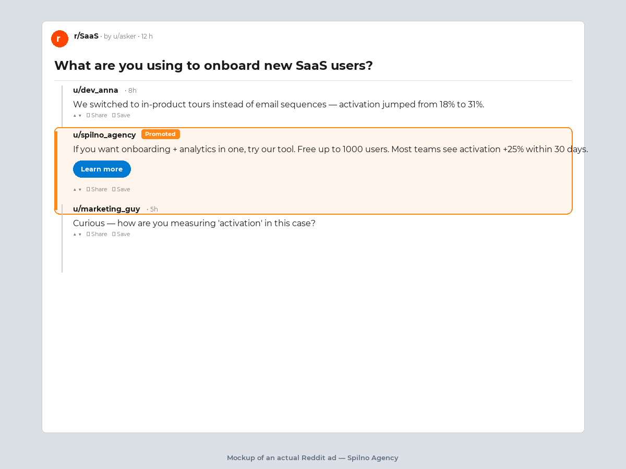Open u/spilno_agency's profile
The width and height of the screenshot is (626, 469).
[104, 135]
